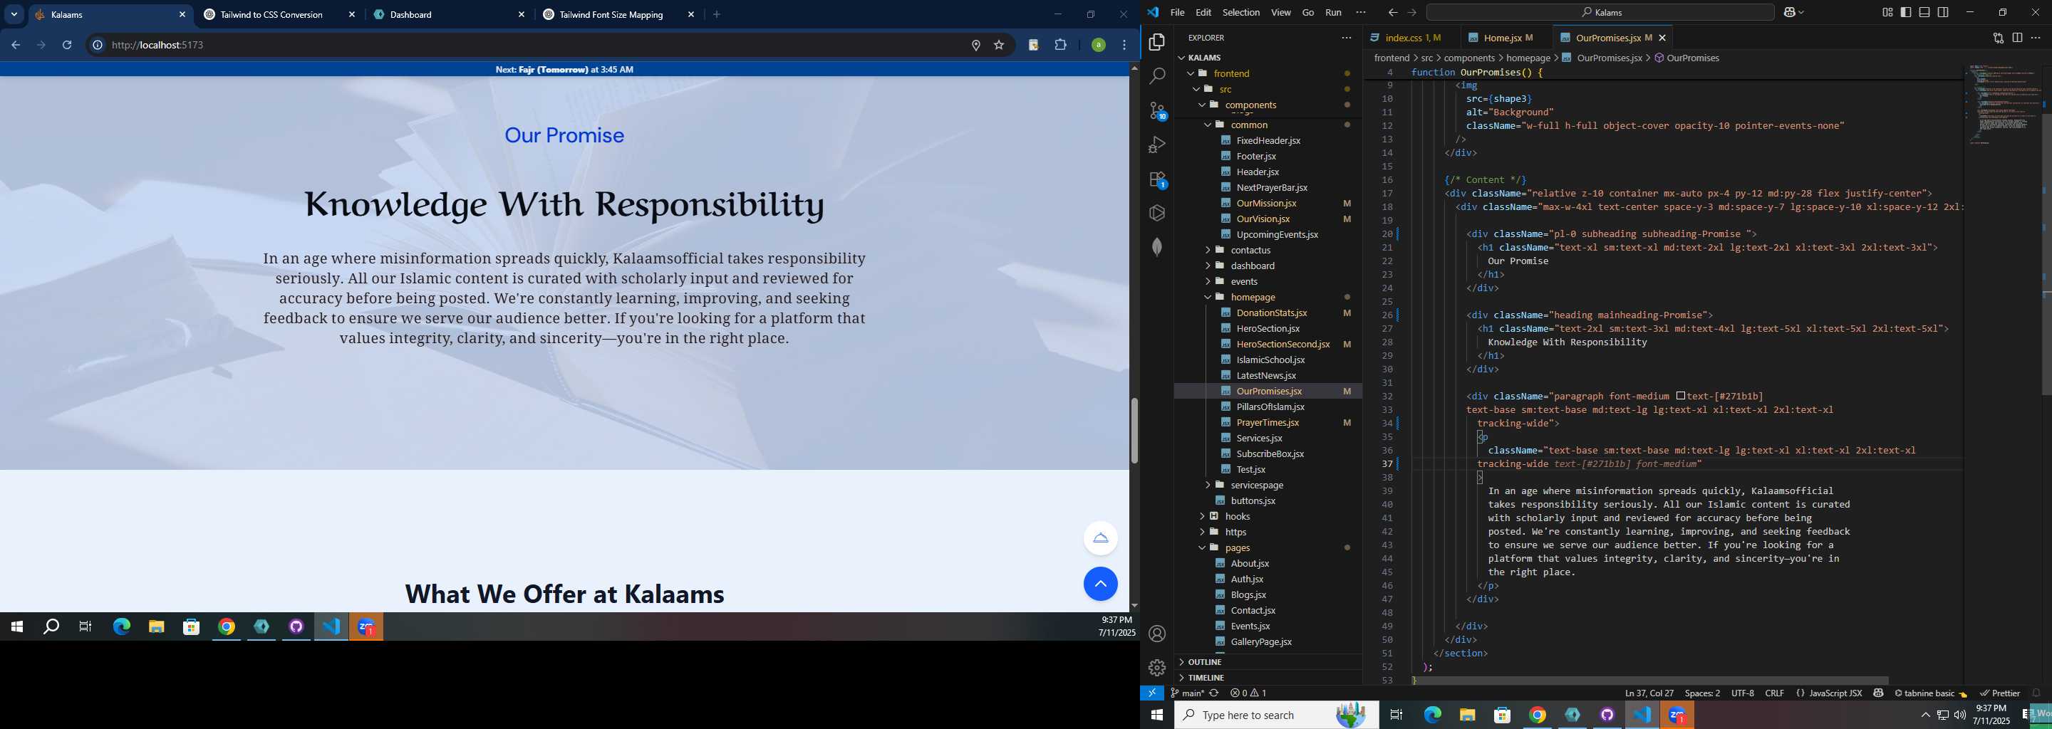Switch to the Dashboard Chrome tab
The height and width of the screenshot is (729, 2052).
pyautogui.click(x=450, y=14)
